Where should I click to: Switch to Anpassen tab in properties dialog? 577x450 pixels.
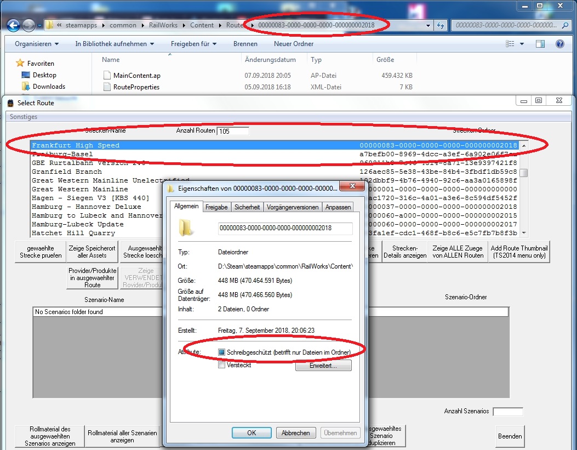tap(338, 207)
